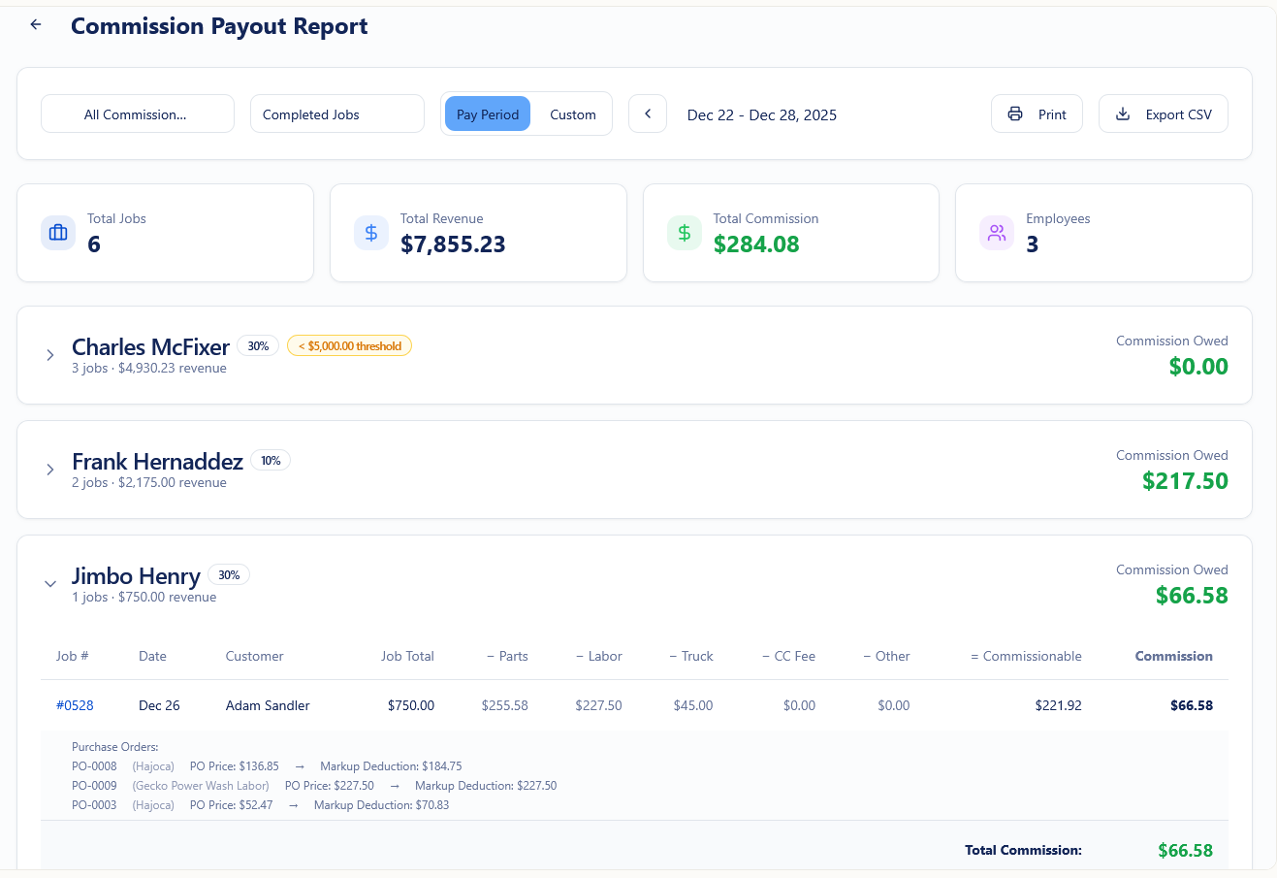This screenshot has height=878, width=1277.
Task: Select the Pay Period tab
Action: tap(487, 114)
